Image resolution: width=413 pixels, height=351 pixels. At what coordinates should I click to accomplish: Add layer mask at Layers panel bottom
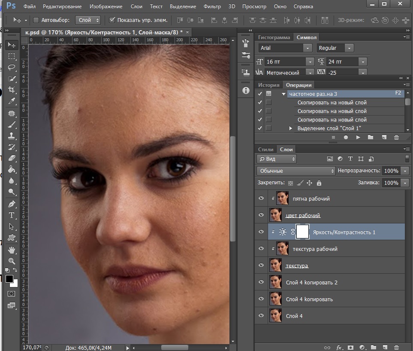[350, 347]
